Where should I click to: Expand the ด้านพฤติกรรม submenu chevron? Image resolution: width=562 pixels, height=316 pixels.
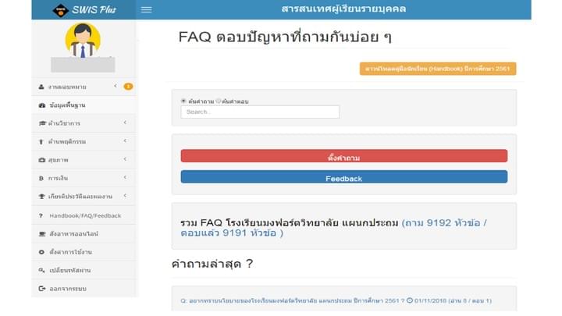tap(125, 140)
